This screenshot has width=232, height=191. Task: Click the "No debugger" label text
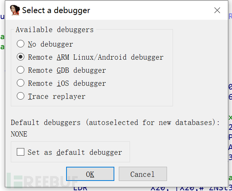pyautogui.click(x=50, y=44)
